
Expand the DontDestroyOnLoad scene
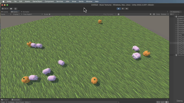(174, 55)
